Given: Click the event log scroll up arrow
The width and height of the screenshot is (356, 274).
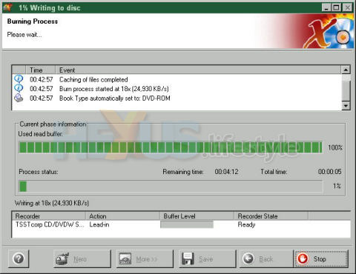Looking at the screenshot, I should click(x=346, y=70).
